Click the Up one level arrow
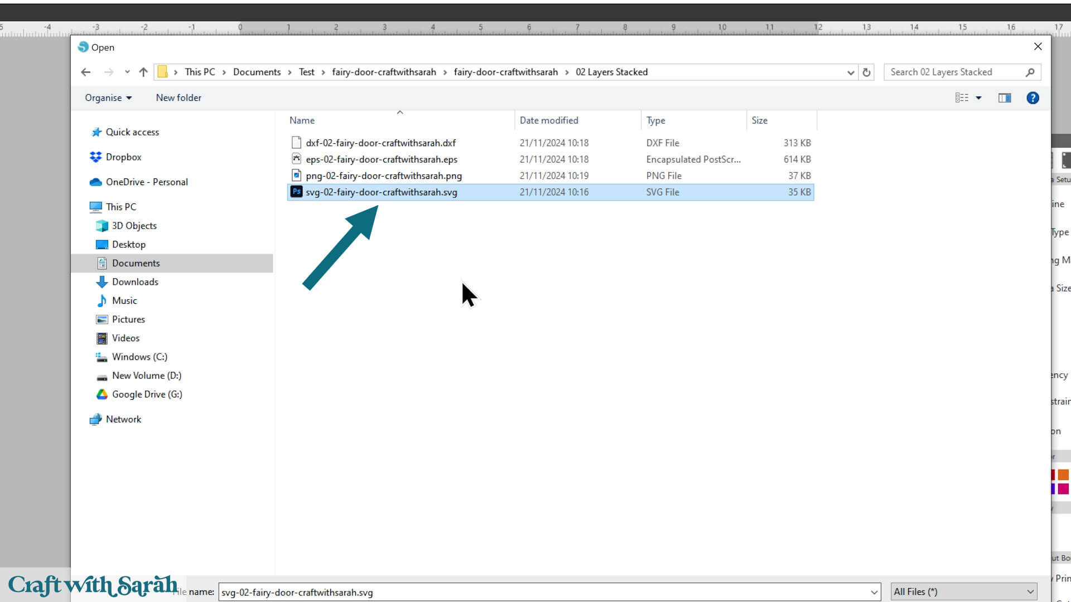The width and height of the screenshot is (1071, 602). [x=143, y=72]
